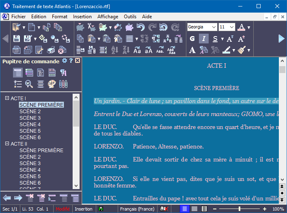Toggle Insertion mode in status bar
Screen dimensions: 287x213
click(84, 209)
